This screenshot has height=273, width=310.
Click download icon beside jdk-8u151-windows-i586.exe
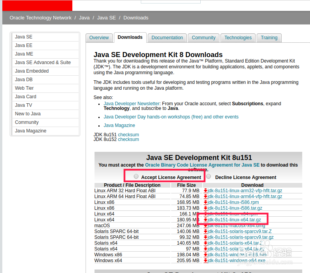pos(205,255)
